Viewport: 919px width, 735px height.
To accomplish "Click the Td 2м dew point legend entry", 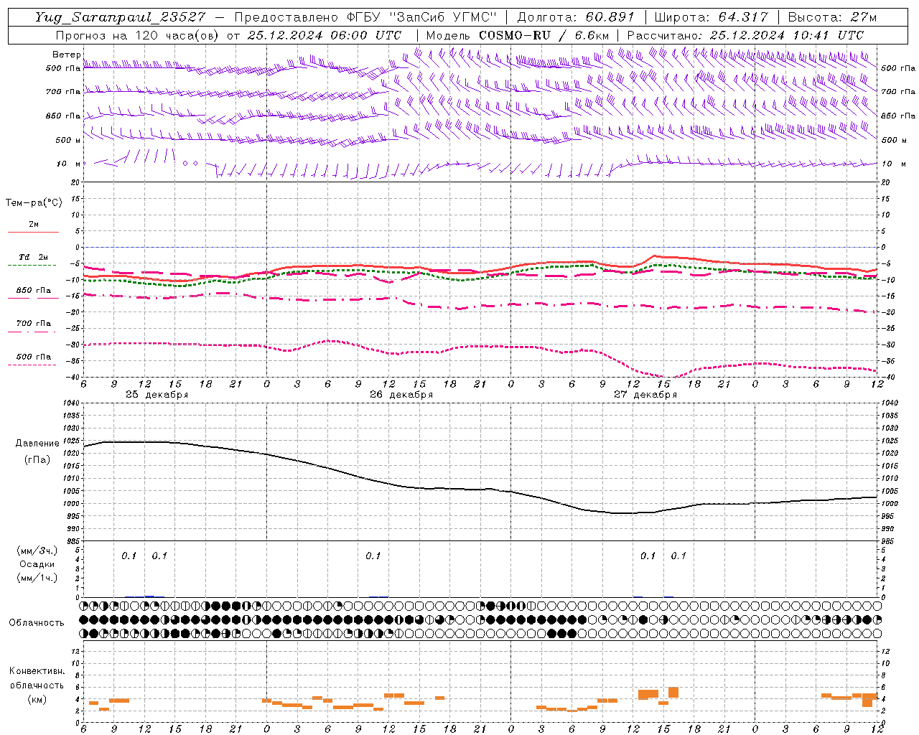I will (34, 257).
